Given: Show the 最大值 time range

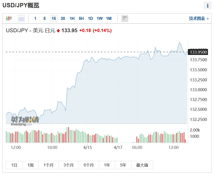Looking at the screenshot, I should tap(142, 165).
